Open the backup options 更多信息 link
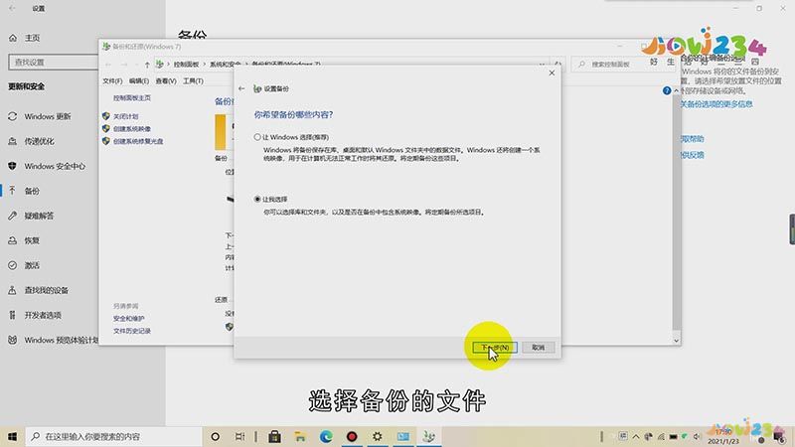 click(715, 104)
